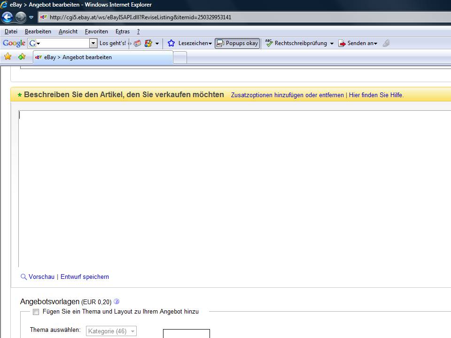Image resolution: width=451 pixels, height=338 pixels.
Task: Open the Datei menu
Action: tap(11, 31)
